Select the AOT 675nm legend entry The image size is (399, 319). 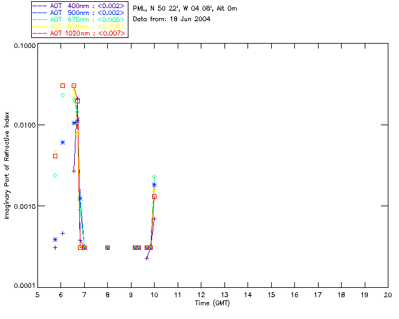click(79, 19)
